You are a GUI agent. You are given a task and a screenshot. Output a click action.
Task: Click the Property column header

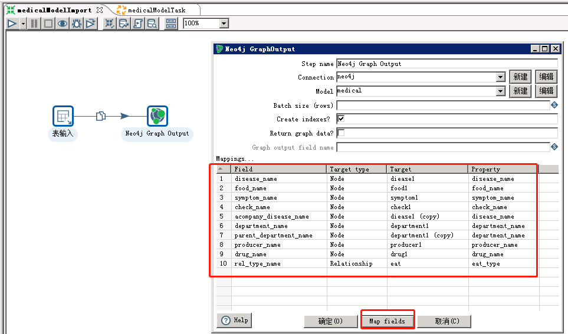[504, 169]
